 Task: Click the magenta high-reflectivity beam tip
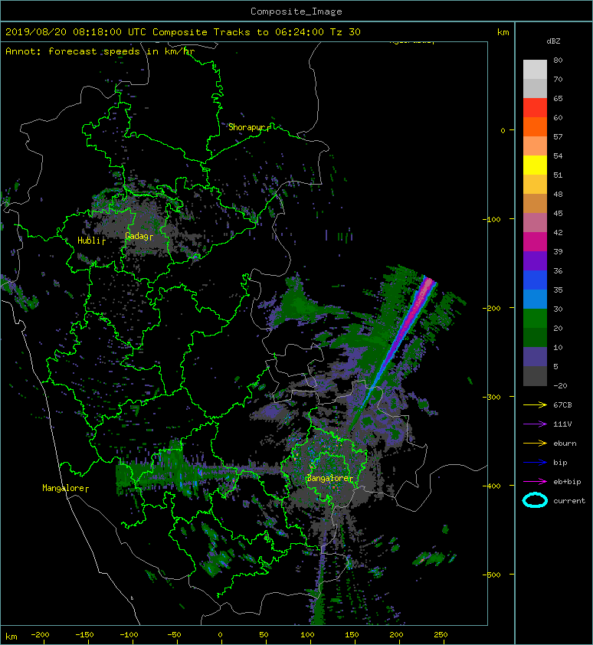pyautogui.click(x=428, y=283)
